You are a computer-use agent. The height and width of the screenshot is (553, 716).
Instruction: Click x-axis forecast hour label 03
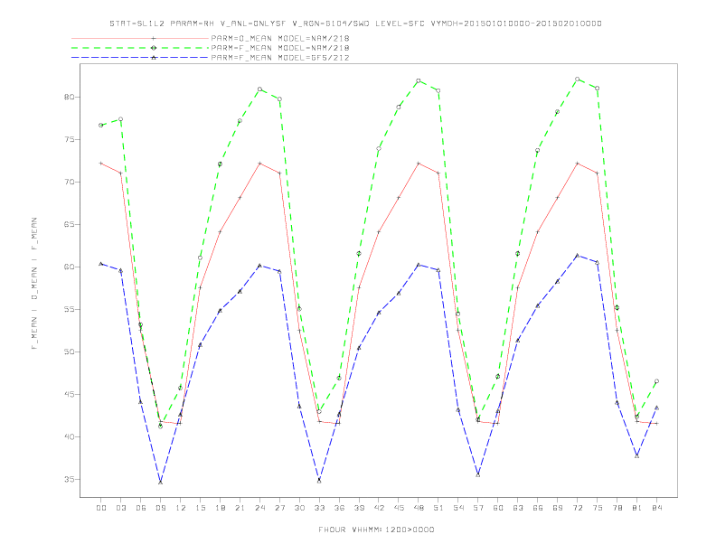click(x=121, y=508)
